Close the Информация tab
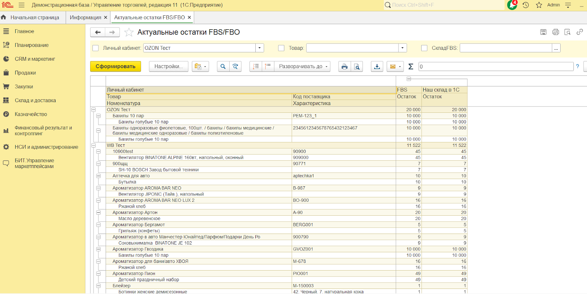This screenshot has width=587, height=294. pos(106,18)
